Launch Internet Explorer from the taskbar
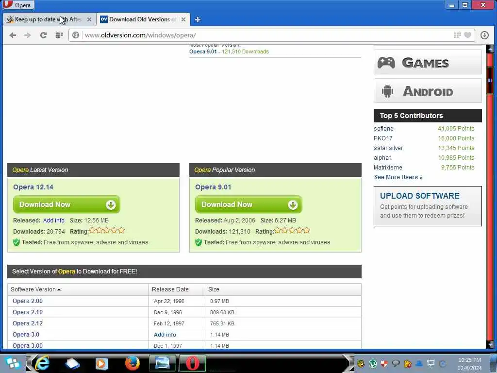This screenshot has height=373, width=497. 42,363
